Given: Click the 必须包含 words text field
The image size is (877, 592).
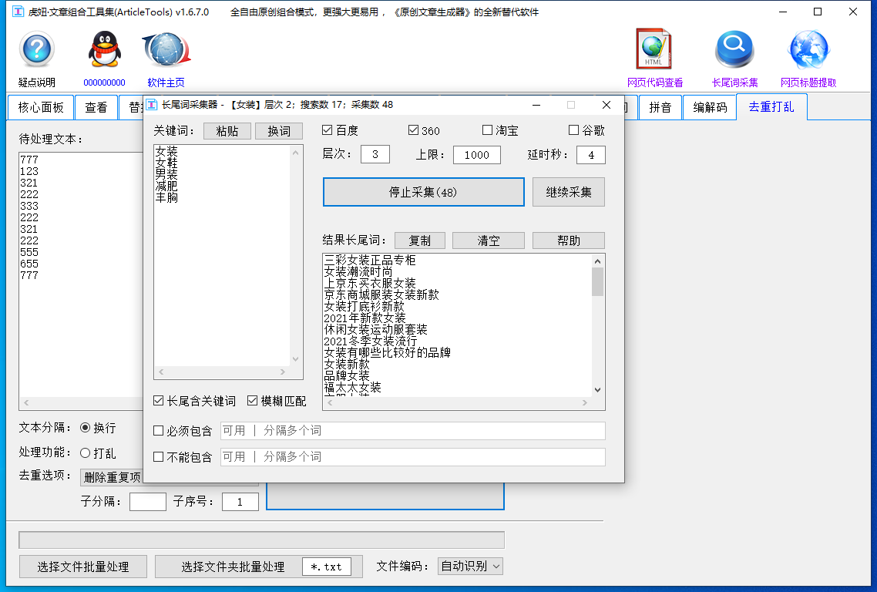Looking at the screenshot, I should click(413, 430).
